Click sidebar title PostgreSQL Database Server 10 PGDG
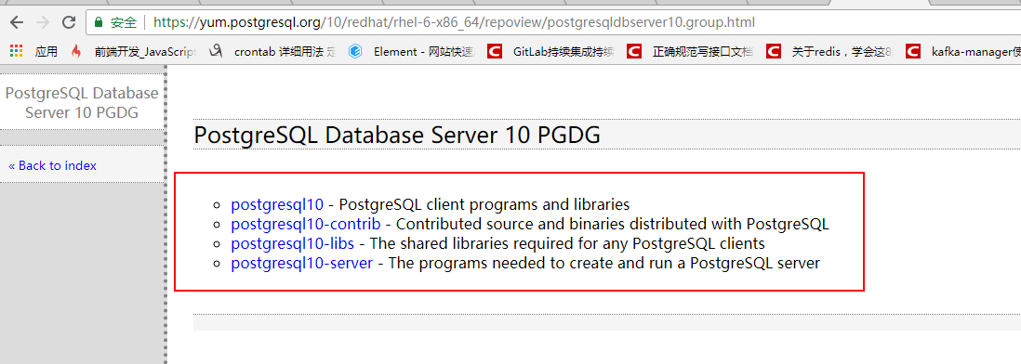Viewport: 1021px width, 364px height. click(x=82, y=103)
